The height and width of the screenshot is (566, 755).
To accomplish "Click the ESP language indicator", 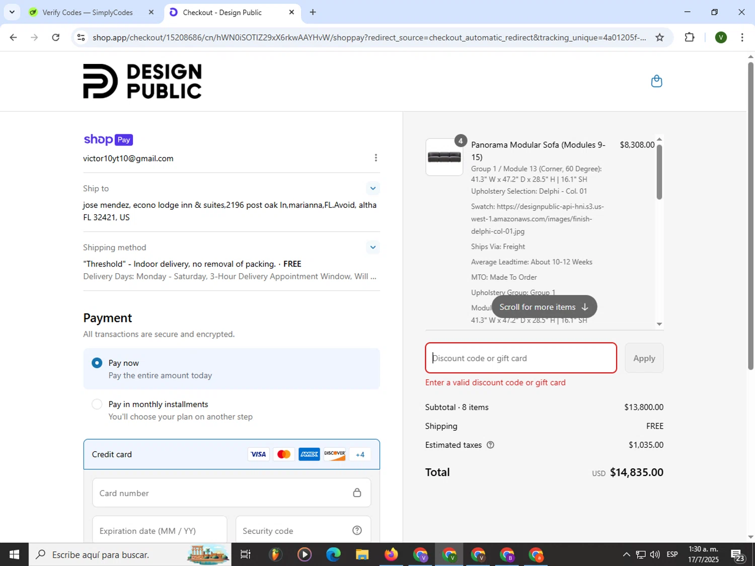I will [x=672, y=554].
